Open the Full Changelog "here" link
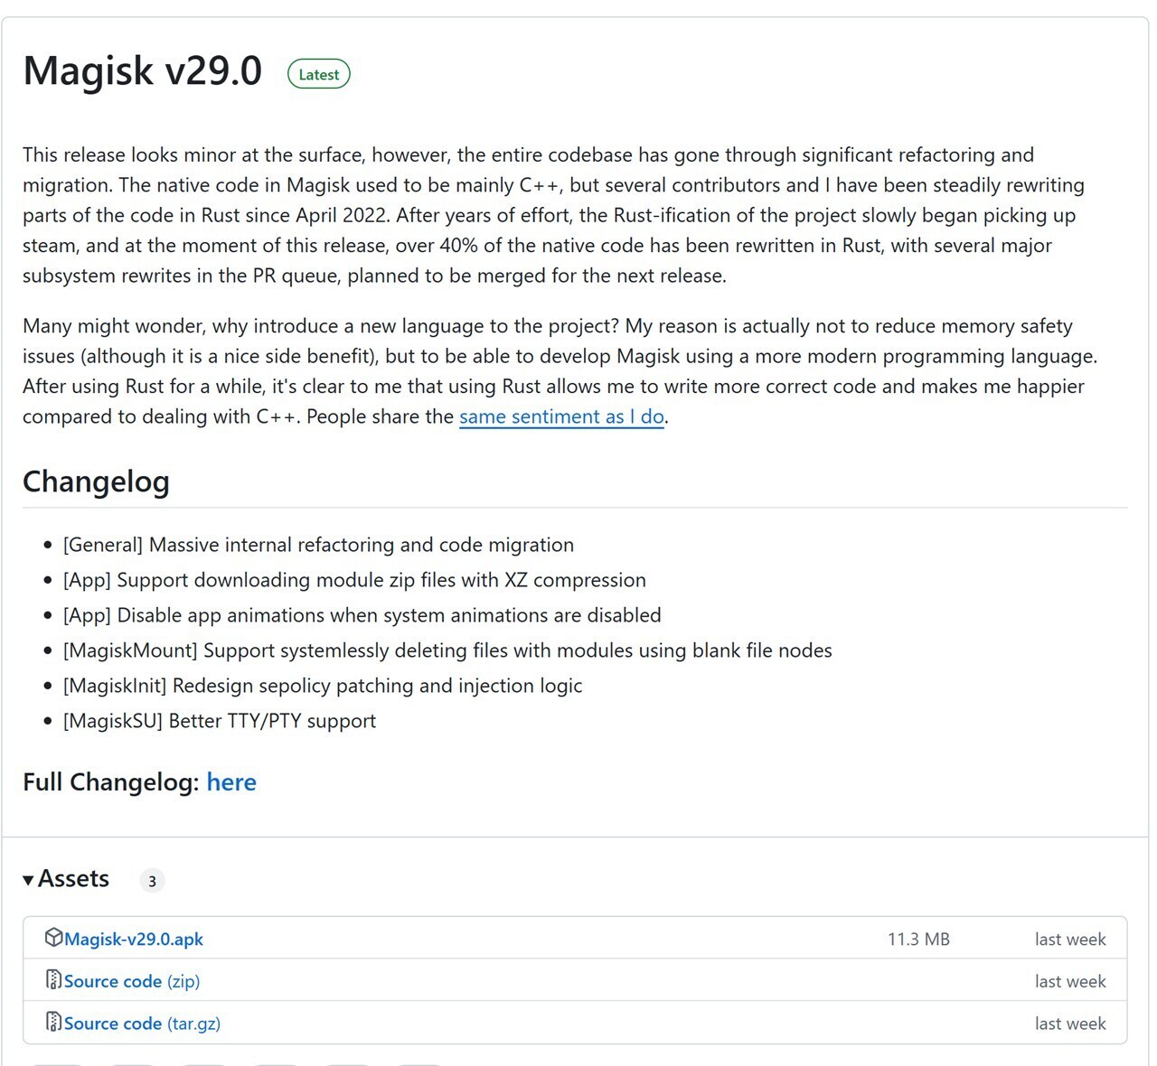Viewport: 1157px width, 1066px height. pos(231,782)
